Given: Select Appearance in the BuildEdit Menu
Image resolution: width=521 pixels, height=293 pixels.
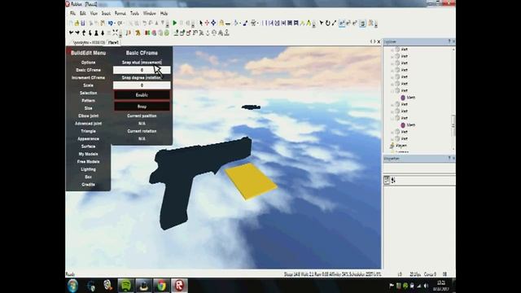Looking at the screenshot, I should tap(89, 139).
